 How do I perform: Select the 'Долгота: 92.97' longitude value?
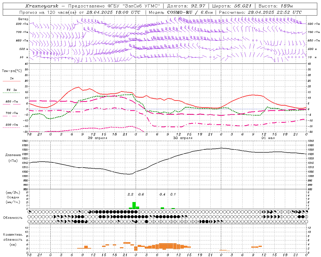(x=186, y=6)
